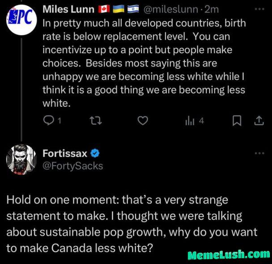Click the Canadian flag emoji beside Miles Lunn
The height and width of the screenshot is (264, 272).
tap(102, 9)
